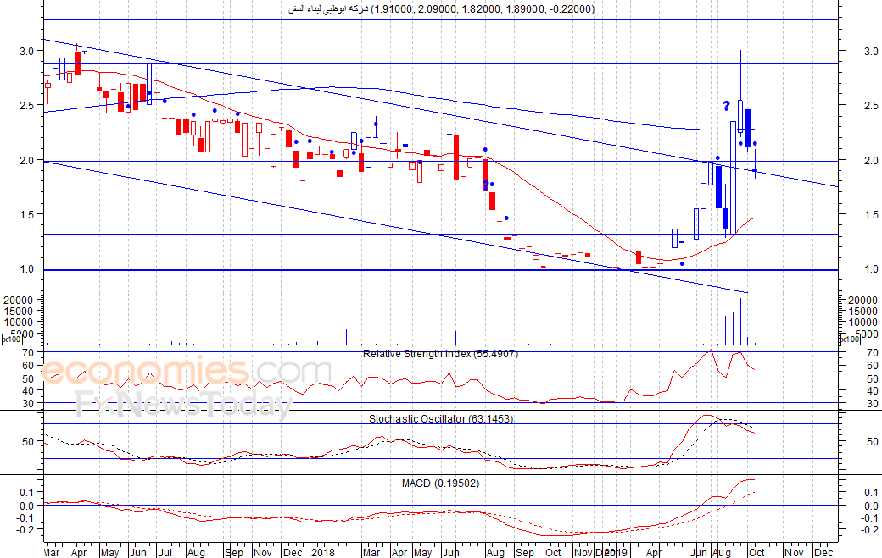Click the 0.1 label on left MACD axis

coord(27,492)
